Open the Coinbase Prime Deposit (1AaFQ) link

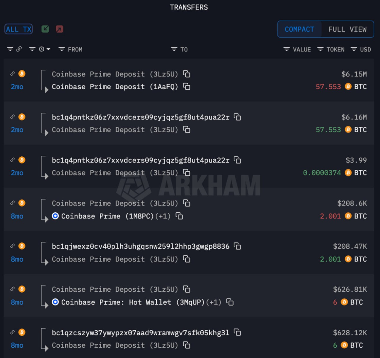point(115,87)
